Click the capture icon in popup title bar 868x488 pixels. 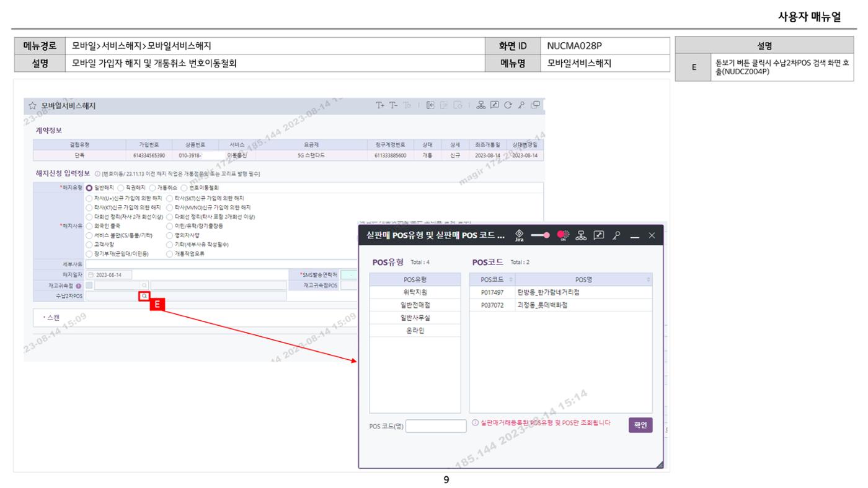coord(600,235)
